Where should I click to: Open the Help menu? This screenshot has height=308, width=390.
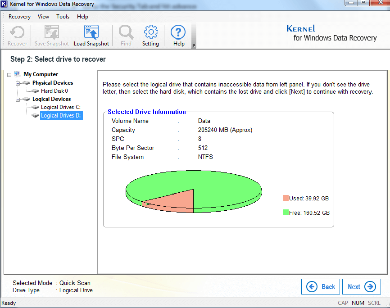click(82, 17)
